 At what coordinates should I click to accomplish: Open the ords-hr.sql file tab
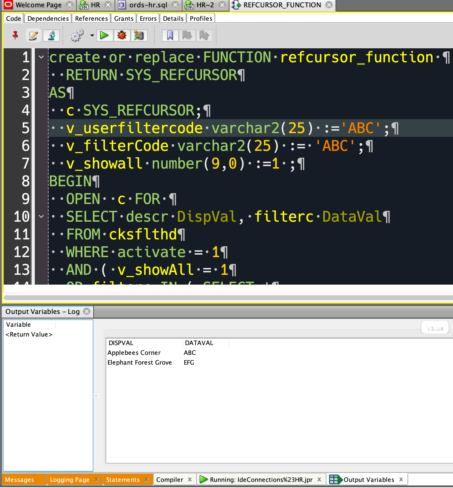(x=148, y=5)
